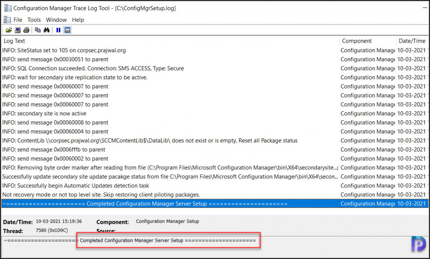Click the Find binoculars toolbar icon
This screenshot has width=430, height=259.
(x=47, y=30)
